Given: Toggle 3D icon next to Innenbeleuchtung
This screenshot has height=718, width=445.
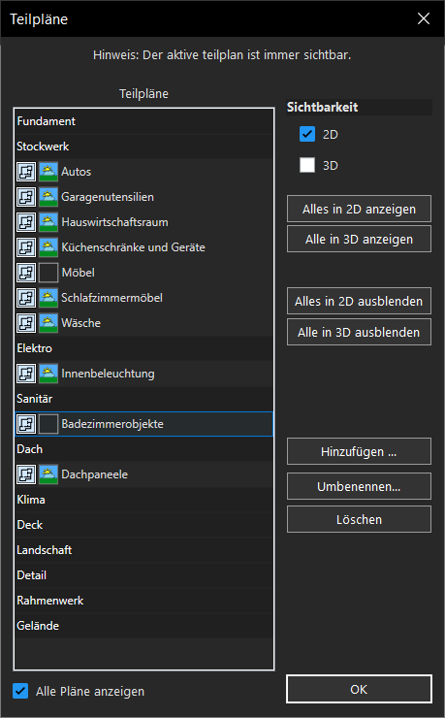Looking at the screenshot, I should 48,374.
